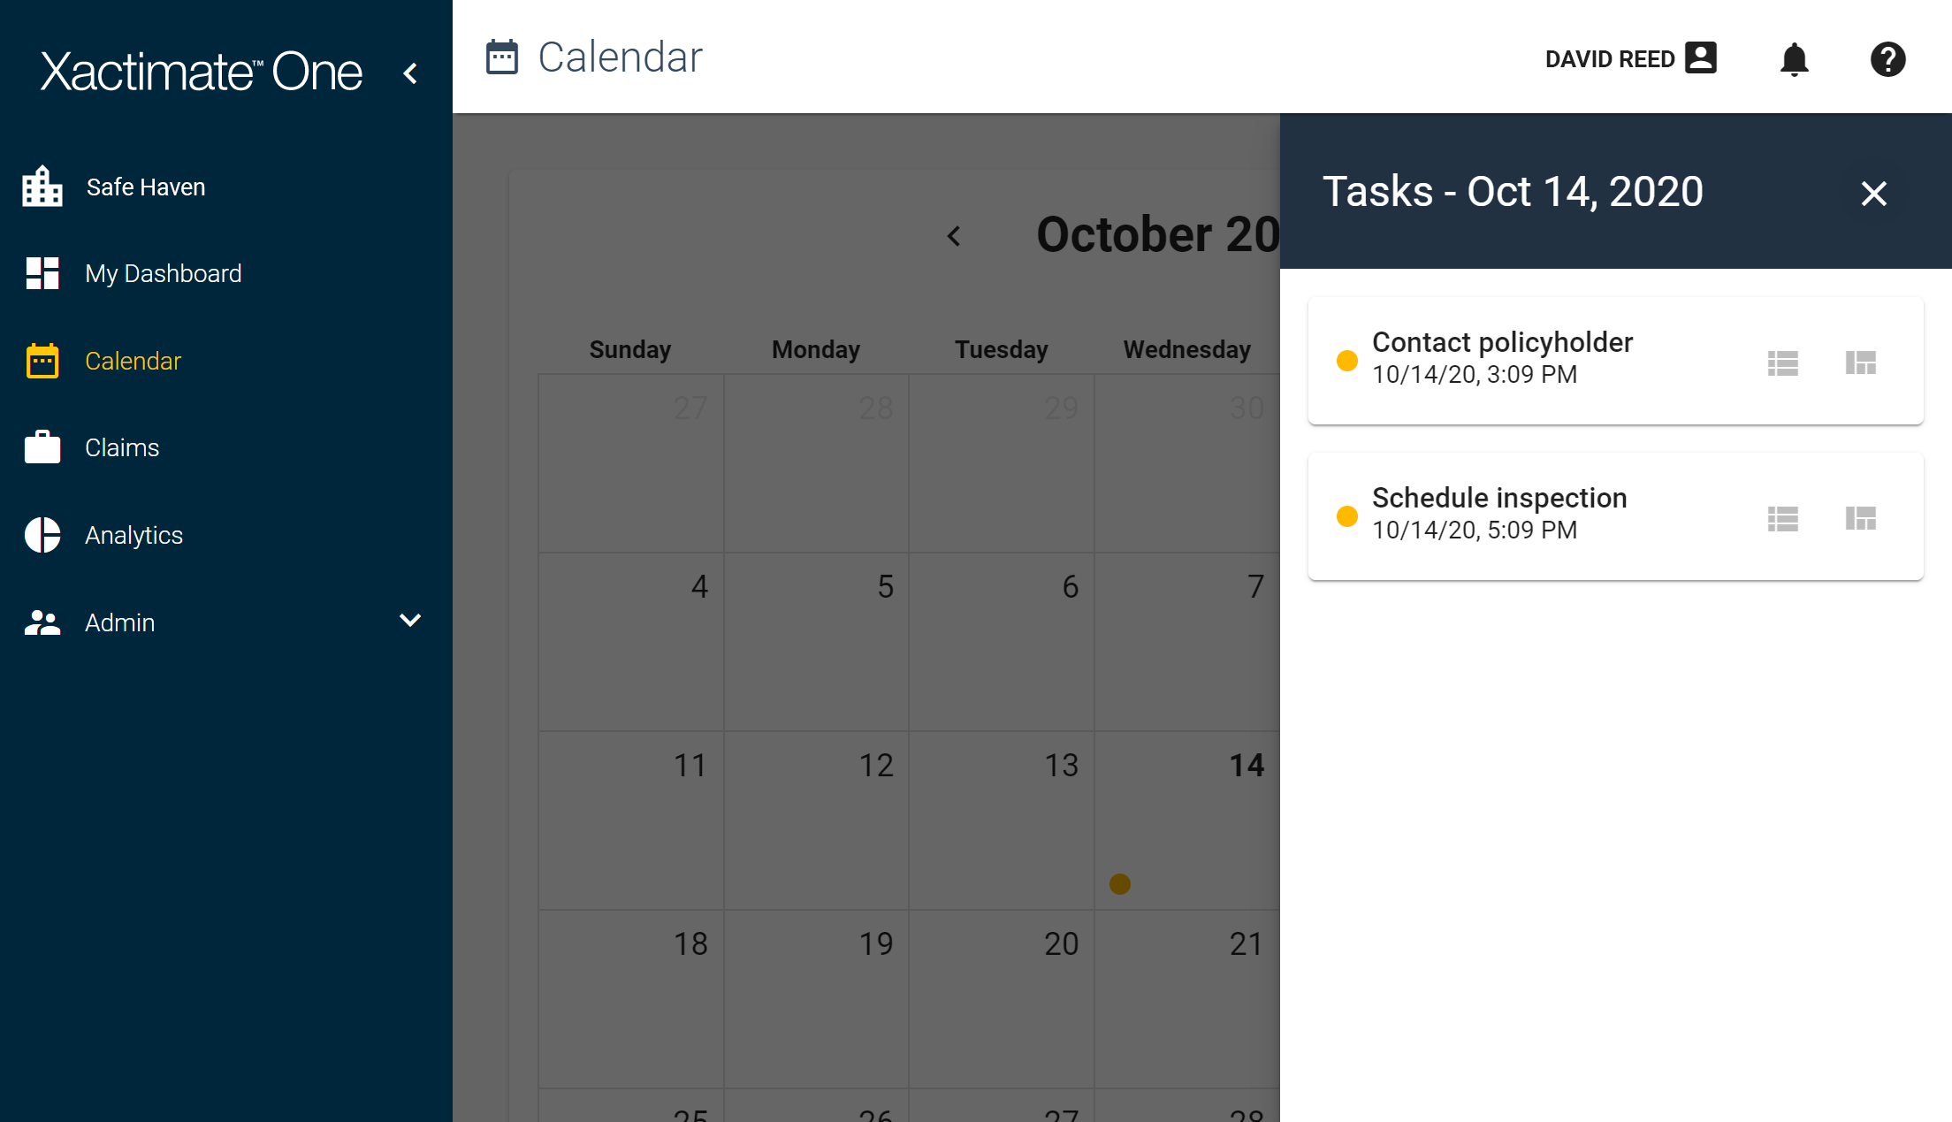1952x1122 pixels.
Task: Toggle grid view for Contact policyholder task
Action: pyautogui.click(x=1861, y=362)
